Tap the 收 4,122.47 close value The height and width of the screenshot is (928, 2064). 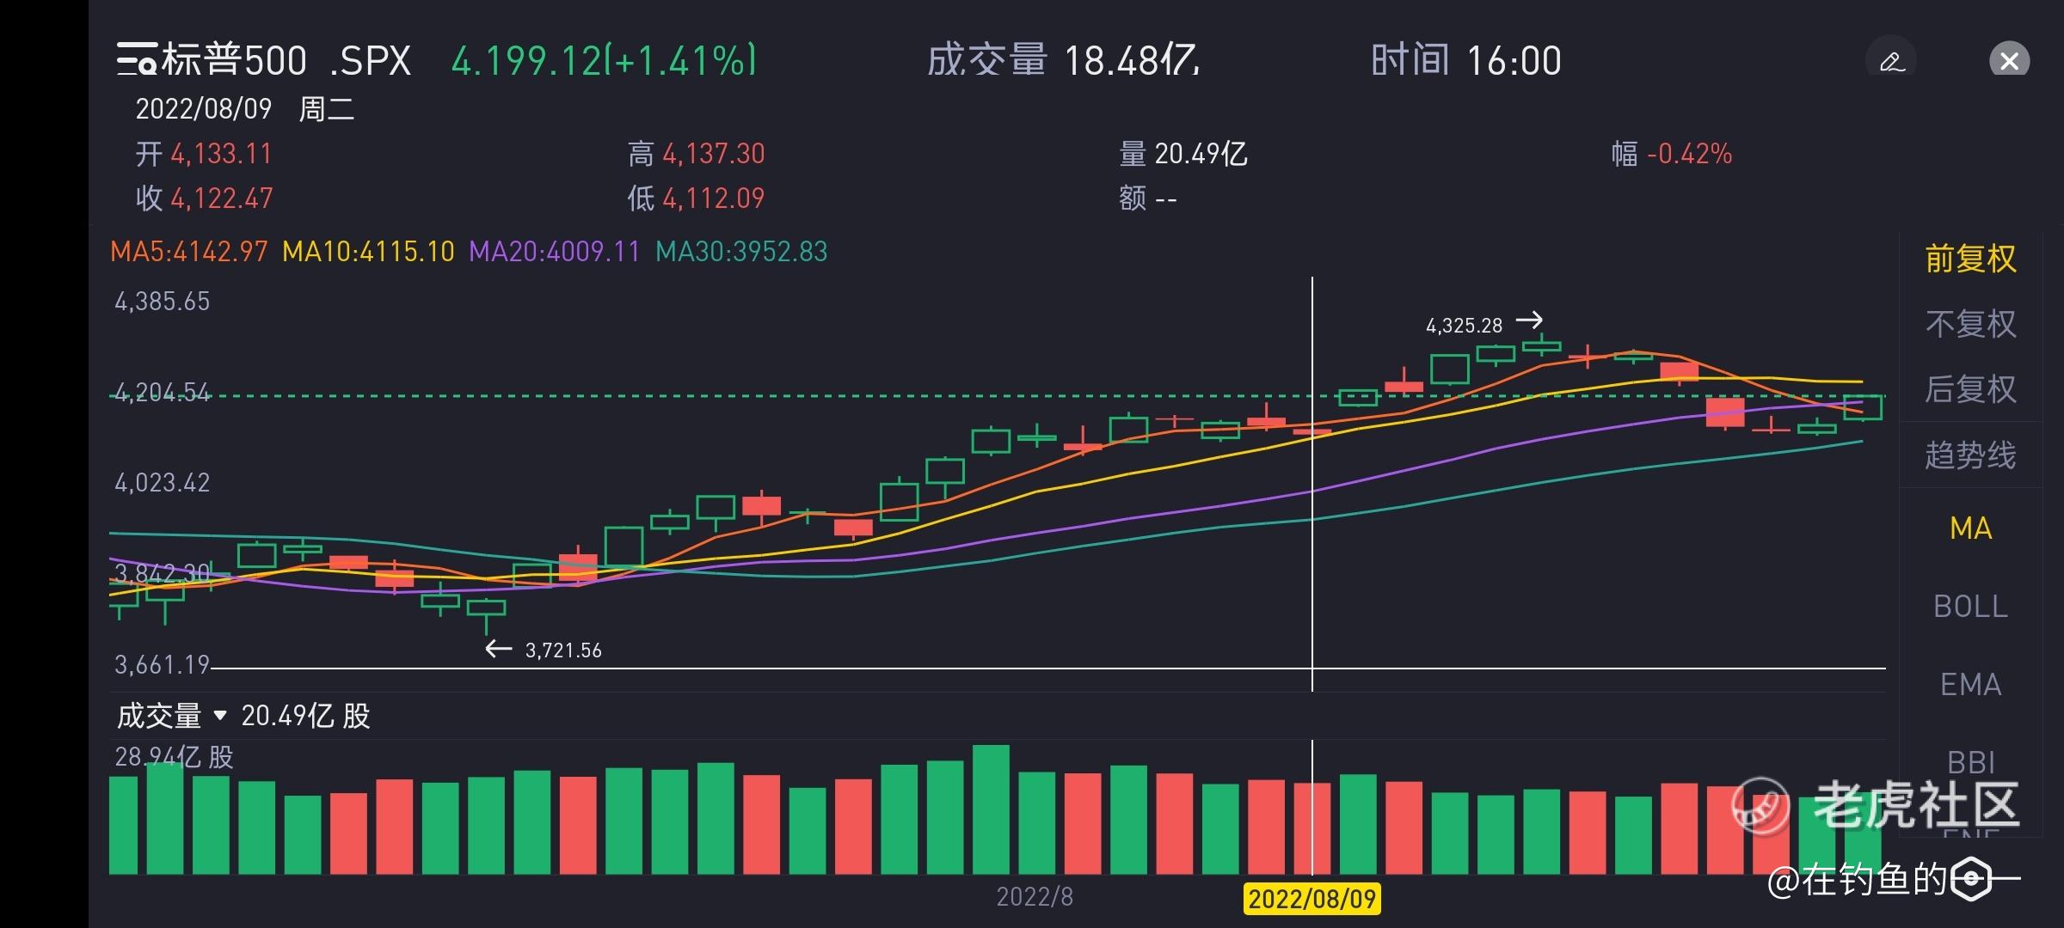(204, 198)
